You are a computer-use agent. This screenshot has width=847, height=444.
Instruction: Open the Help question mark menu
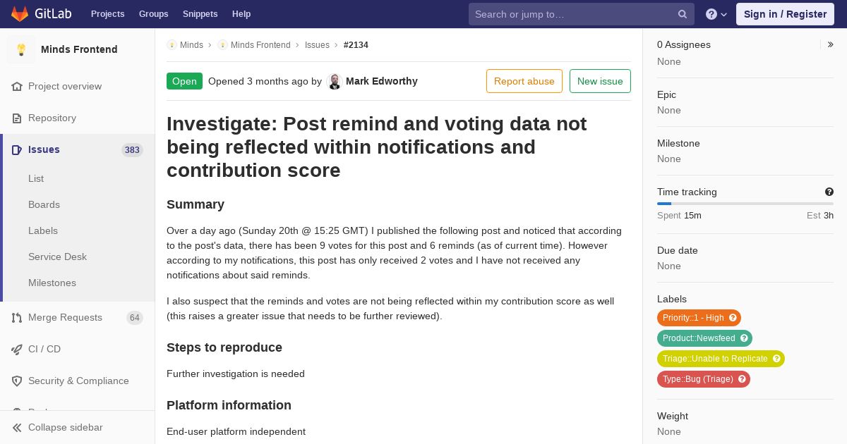pyautogui.click(x=716, y=14)
